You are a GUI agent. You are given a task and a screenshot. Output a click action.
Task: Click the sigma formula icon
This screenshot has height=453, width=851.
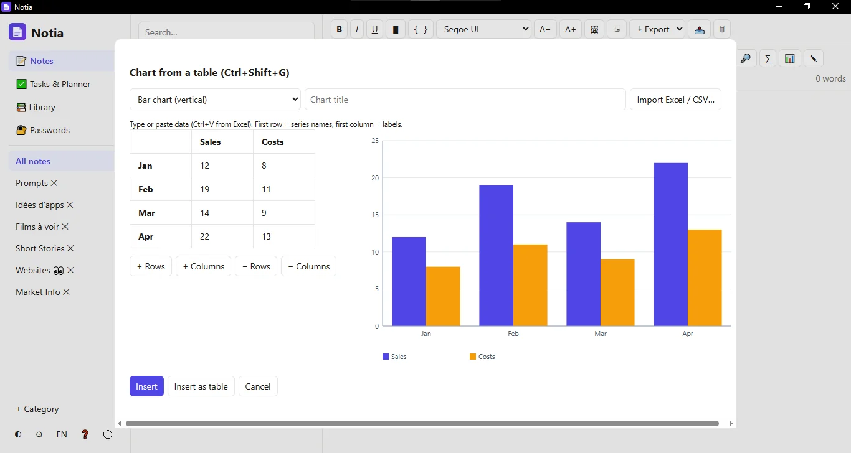tap(768, 59)
